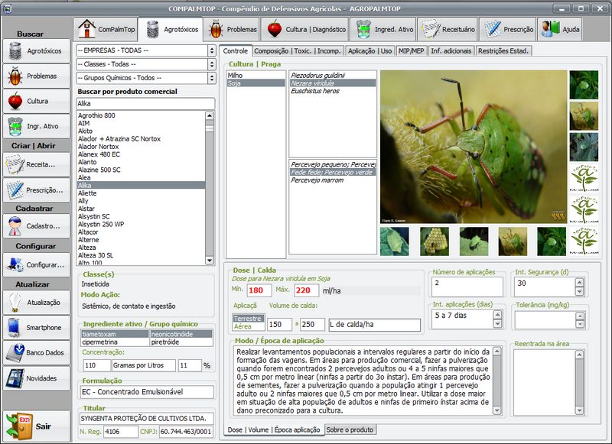Click the Banco Dados disk icon

point(15,353)
